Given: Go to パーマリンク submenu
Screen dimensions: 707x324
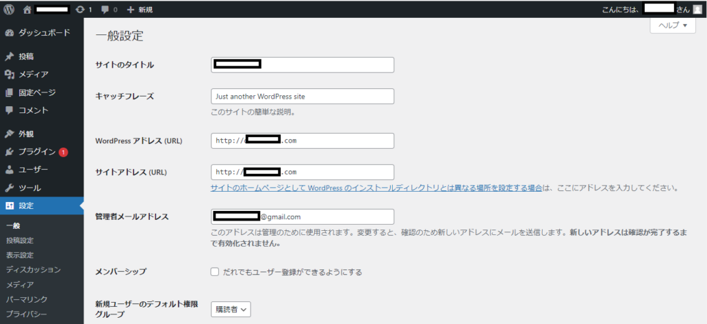Looking at the screenshot, I should (27, 299).
